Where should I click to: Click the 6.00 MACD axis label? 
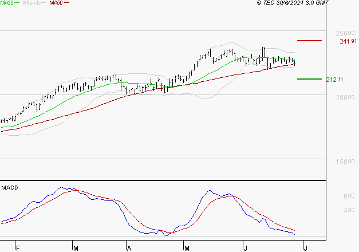[349, 196]
